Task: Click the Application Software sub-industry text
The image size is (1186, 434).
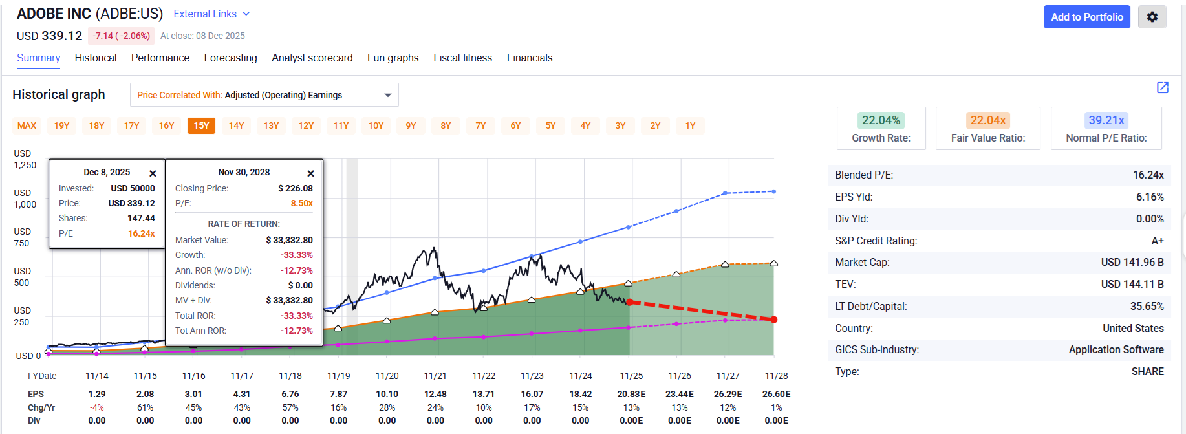Action: (1116, 350)
